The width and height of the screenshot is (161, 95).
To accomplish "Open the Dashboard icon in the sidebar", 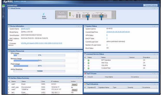I will pyautogui.click(x=3, y=6).
